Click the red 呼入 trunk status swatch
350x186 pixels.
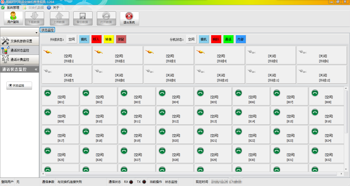97,39
